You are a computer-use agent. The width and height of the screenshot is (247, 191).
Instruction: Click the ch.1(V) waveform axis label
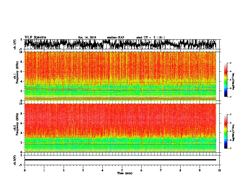[x=15, y=44]
